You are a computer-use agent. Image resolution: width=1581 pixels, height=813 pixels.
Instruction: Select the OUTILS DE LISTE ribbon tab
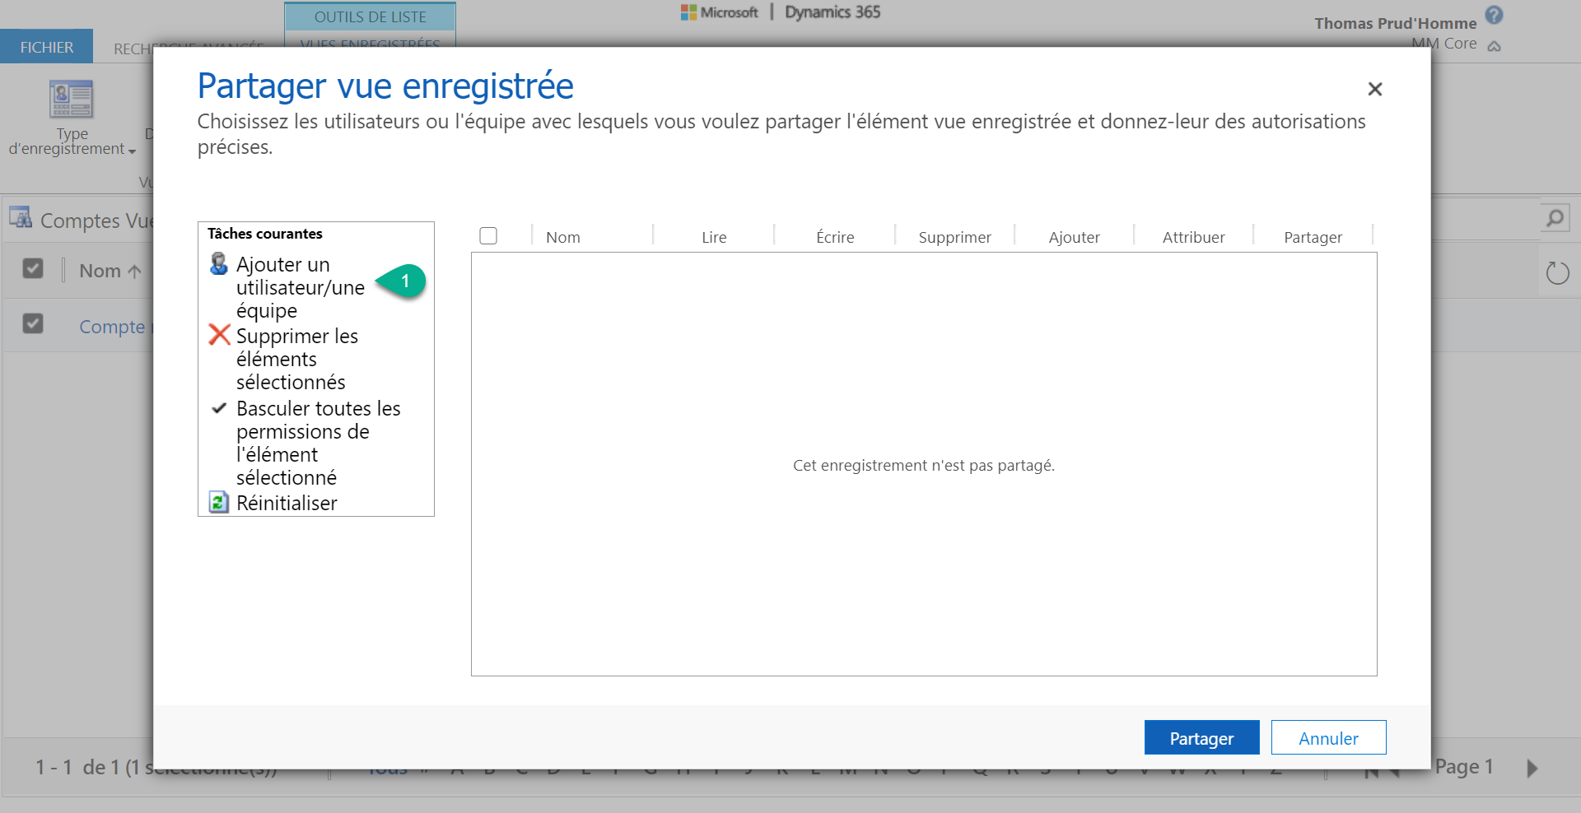(x=370, y=16)
